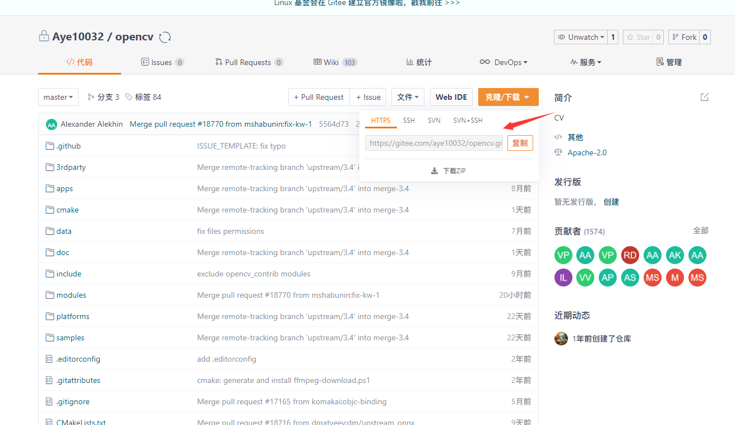Click the single-letter M contributor avatar
This screenshot has height=425, width=735.
coord(675,278)
